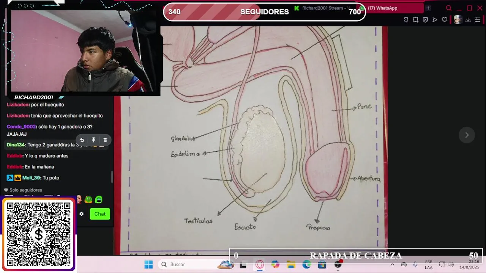Click the microphone icon in system tray
This screenshot has width=486, height=273.
[x=415, y=265]
